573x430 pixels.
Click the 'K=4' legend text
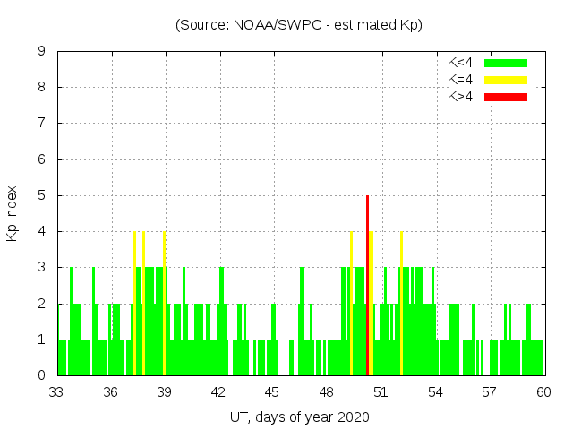(460, 80)
